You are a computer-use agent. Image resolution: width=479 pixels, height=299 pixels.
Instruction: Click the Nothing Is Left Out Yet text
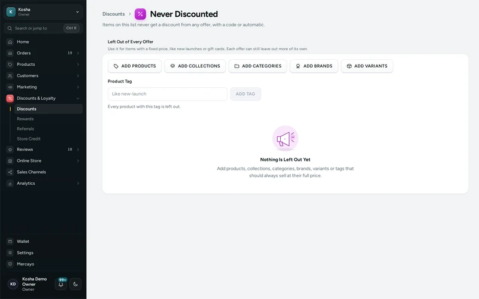click(x=285, y=160)
